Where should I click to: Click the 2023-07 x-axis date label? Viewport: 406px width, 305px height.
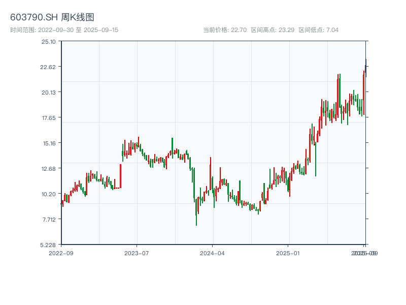click(x=137, y=253)
